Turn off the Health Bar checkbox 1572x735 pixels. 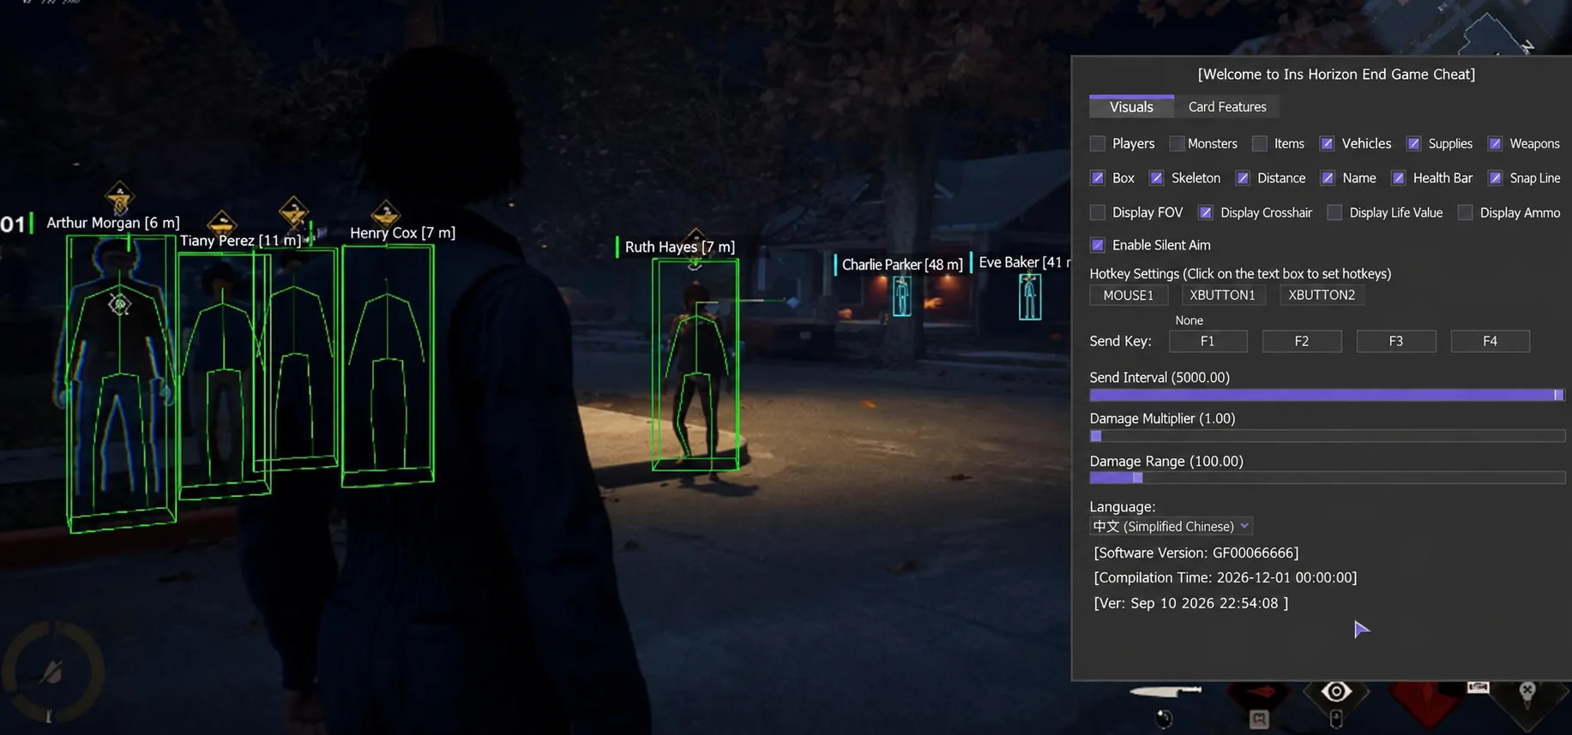(x=1399, y=178)
